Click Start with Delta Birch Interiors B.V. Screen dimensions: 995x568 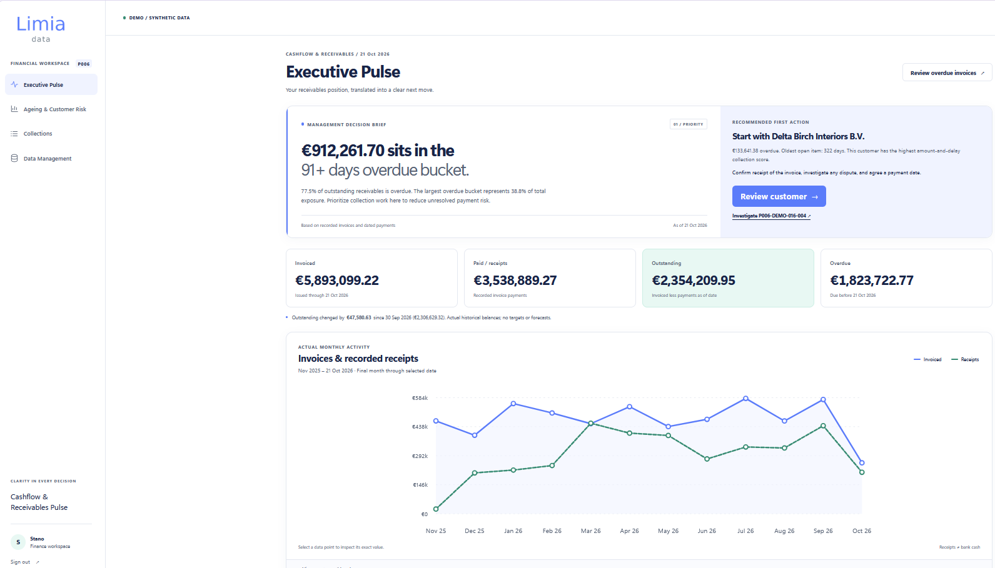tap(799, 136)
